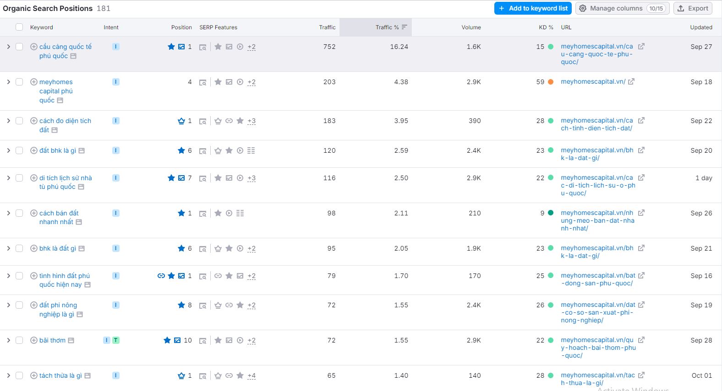Viewport: 722px width, 391px height.
Task: Sort by the Volume column header
Action: click(x=471, y=27)
